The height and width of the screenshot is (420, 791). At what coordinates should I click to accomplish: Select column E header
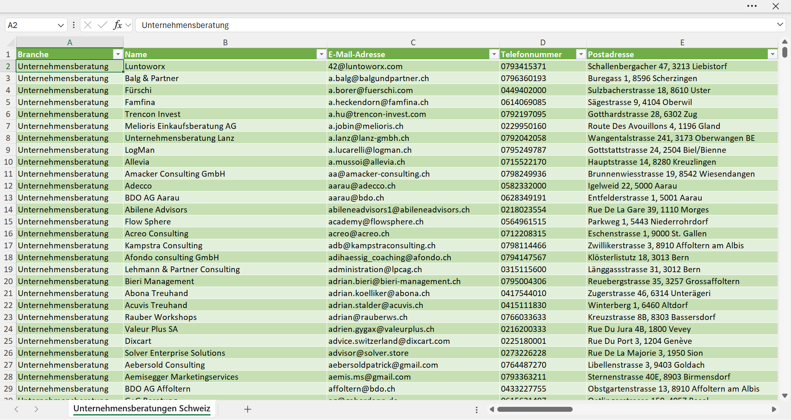[682, 42]
